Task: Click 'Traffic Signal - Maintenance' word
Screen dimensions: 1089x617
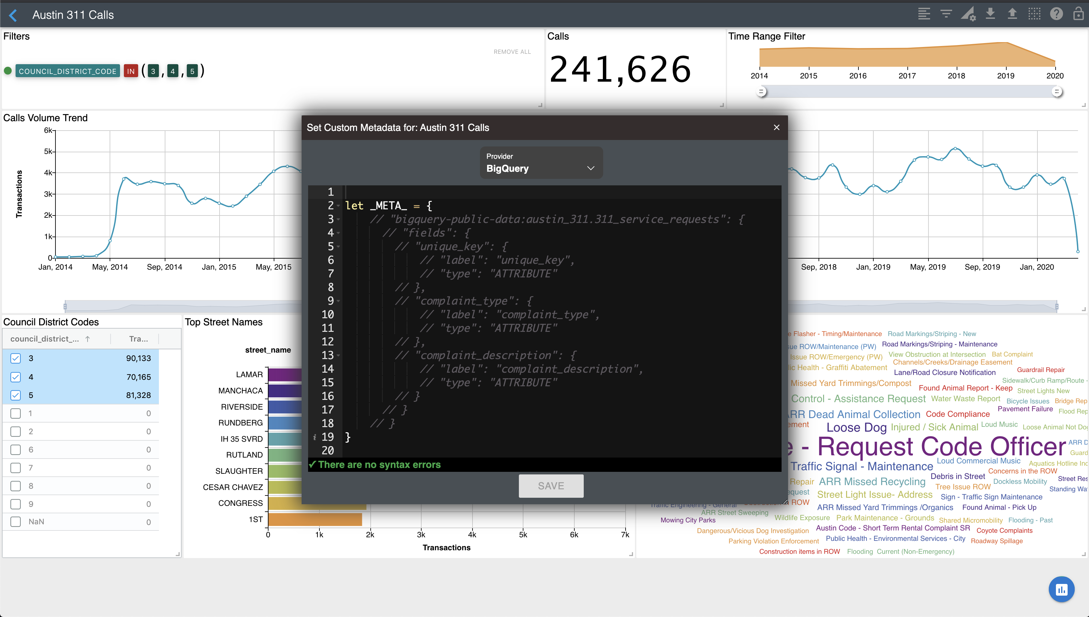Action: coord(861,467)
